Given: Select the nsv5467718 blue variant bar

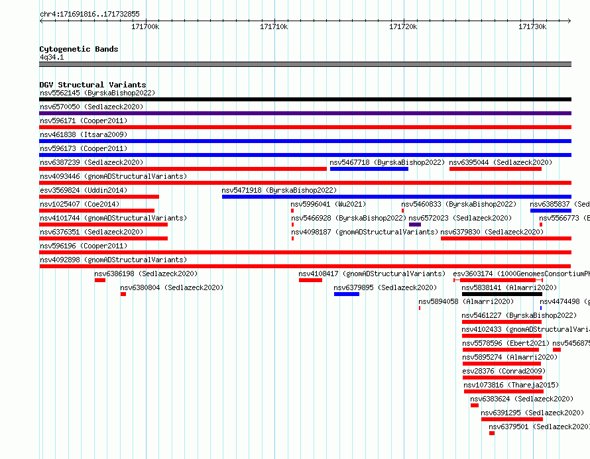Looking at the screenshot, I should [x=369, y=169].
